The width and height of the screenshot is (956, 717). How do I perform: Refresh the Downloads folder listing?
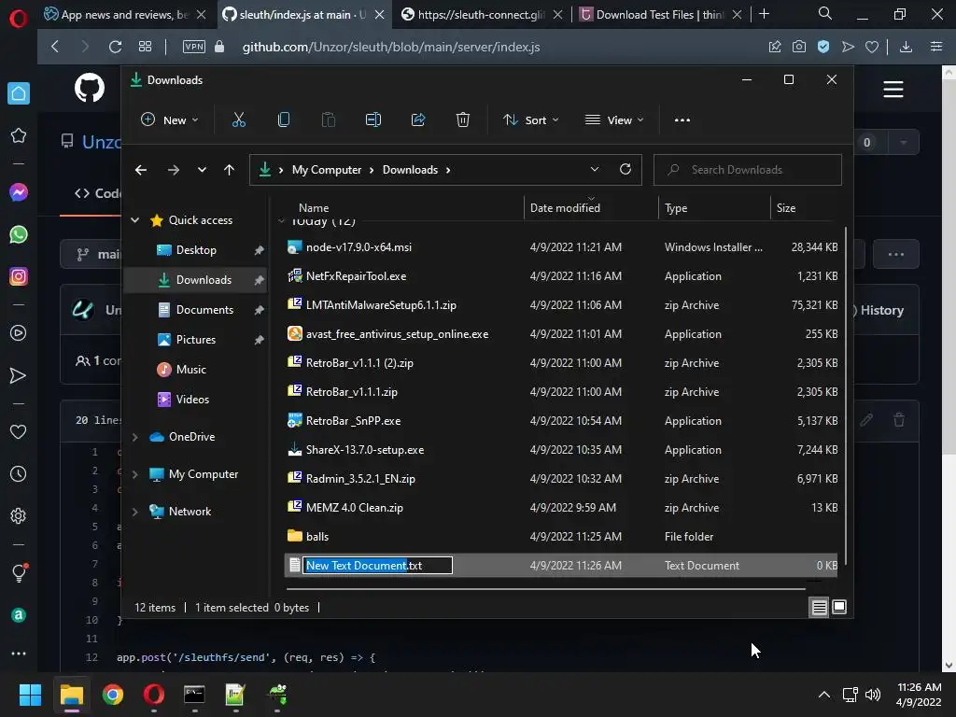626,170
